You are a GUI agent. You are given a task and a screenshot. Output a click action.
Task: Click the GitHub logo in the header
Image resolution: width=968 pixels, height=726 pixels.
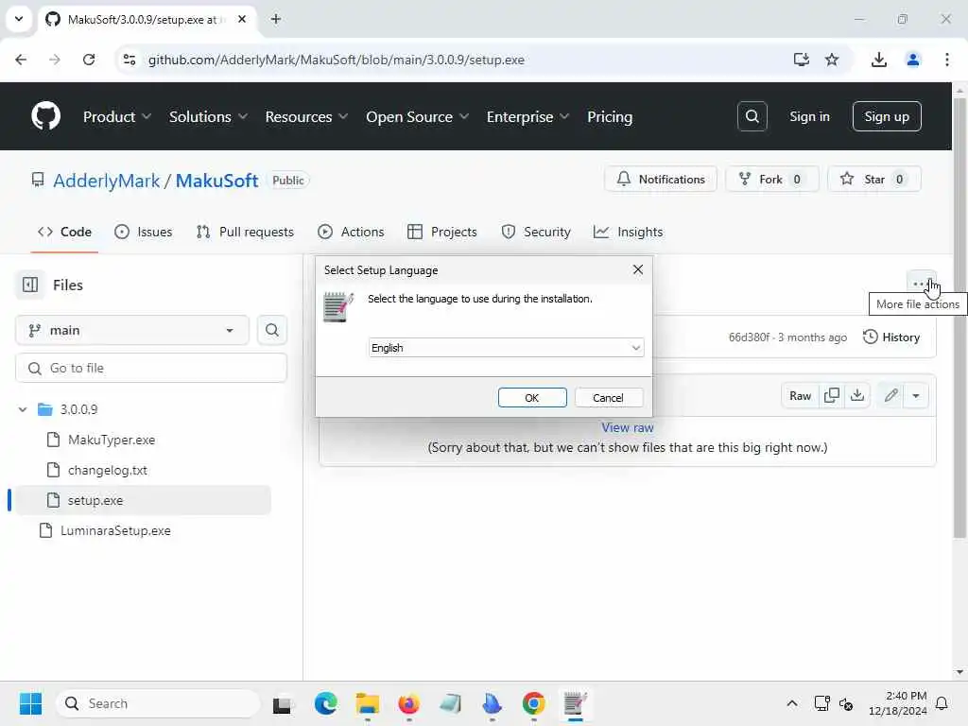click(x=45, y=116)
